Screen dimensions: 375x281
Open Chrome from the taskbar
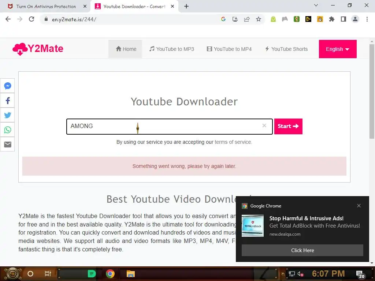click(110, 274)
